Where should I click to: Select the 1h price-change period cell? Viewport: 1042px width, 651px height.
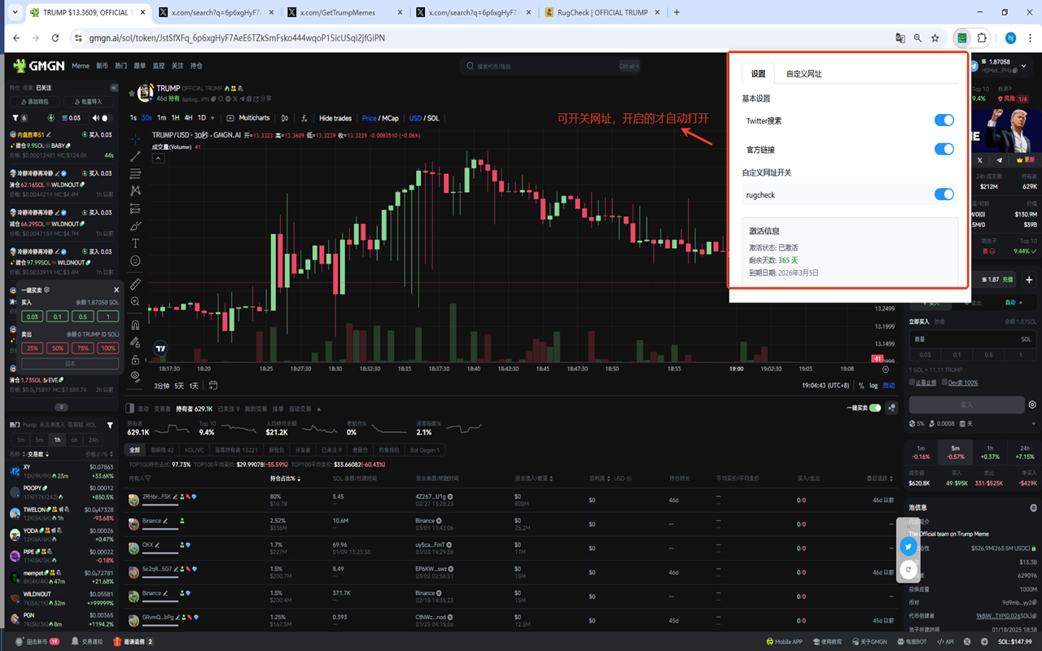[990, 452]
